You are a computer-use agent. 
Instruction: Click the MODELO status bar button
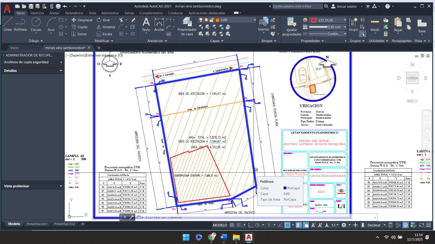click(220, 225)
